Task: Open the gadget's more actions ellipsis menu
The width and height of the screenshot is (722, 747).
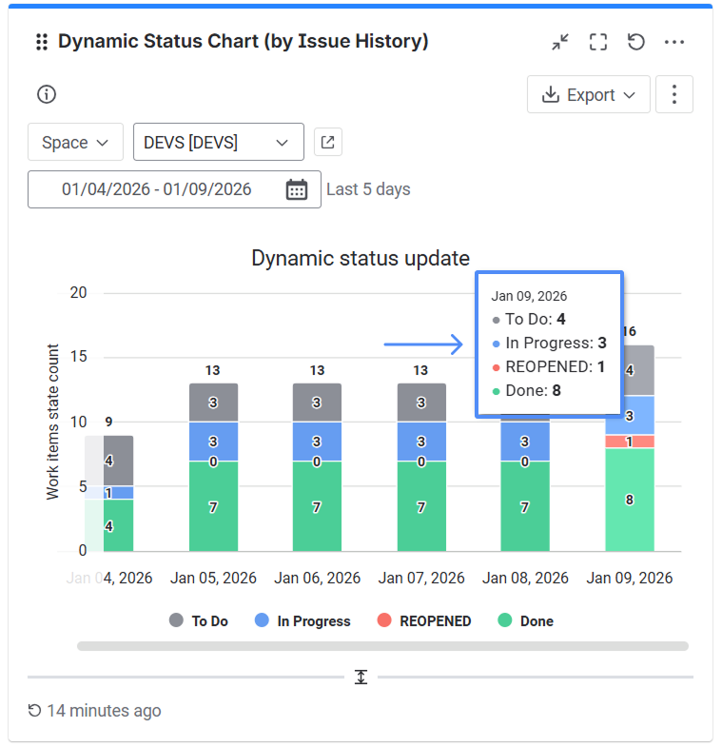Action: (x=674, y=42)
